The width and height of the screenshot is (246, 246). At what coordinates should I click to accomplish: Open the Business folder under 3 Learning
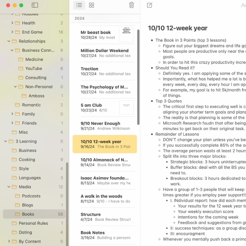tap(34, 150)
